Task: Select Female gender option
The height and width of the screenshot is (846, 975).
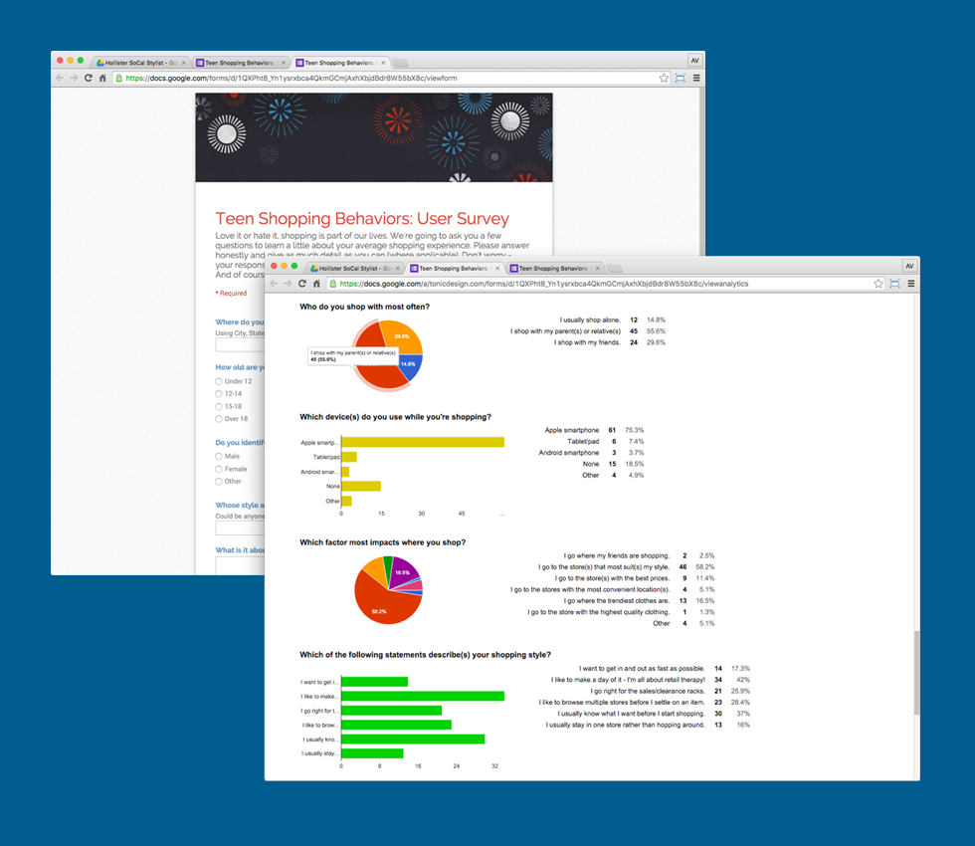Action: [x=219, y=469]
